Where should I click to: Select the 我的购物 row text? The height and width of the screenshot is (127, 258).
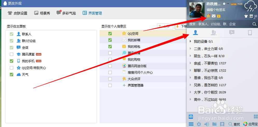(134, 59)
